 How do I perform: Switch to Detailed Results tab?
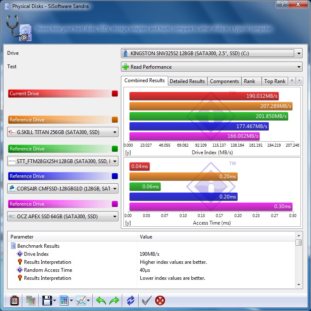pyautogui.click(x=187, y=81)
